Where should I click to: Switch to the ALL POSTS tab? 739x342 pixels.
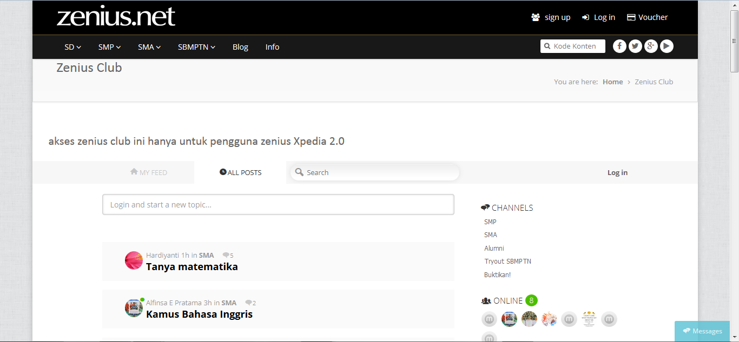(x=240, y=172)
